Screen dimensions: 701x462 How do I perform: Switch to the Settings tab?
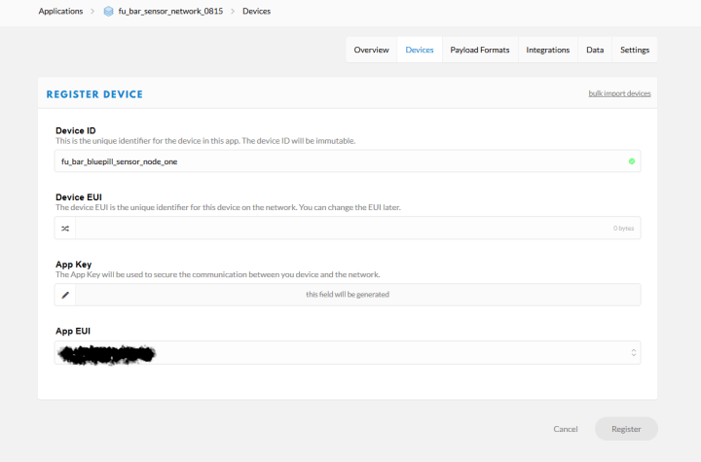click(x=635, y=50)
